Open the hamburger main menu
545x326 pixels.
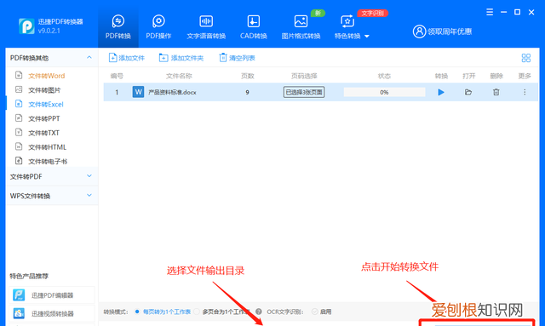pos(490,12)
